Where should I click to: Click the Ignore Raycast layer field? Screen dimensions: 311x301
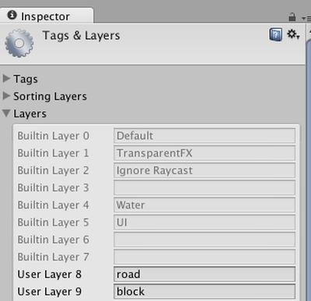204,170
